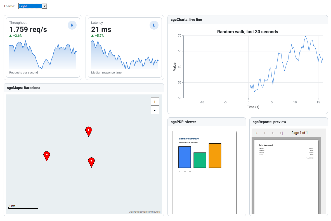Select the Light theme combo box text
Screen dimensions: 331x221
pos(30,6)
